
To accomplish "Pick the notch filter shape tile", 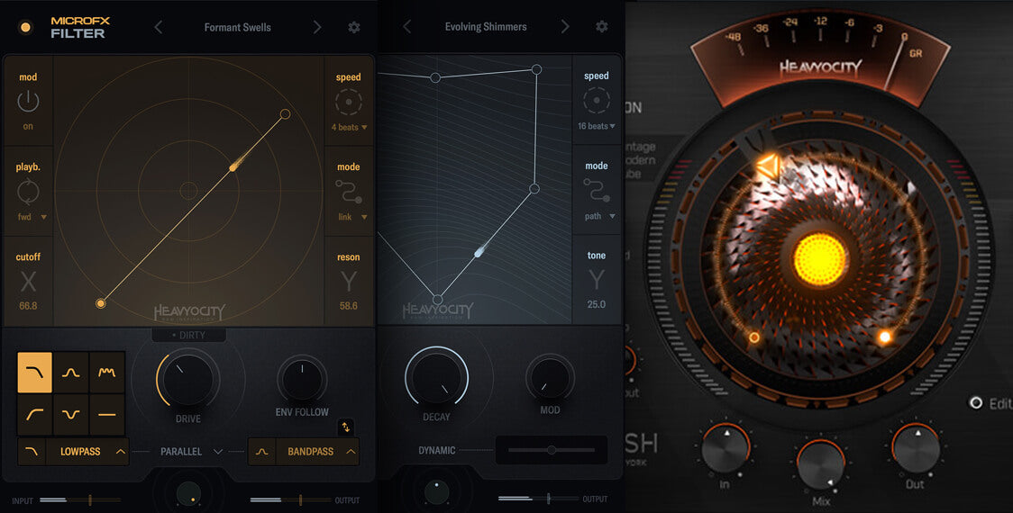I will pyautogui.click(x=70, y=414).
